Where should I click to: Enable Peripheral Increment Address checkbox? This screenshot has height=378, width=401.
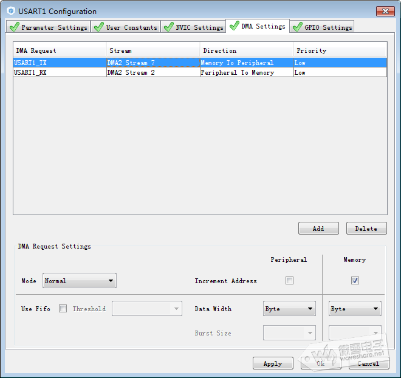pyautogui.click(x=289, y=281)
